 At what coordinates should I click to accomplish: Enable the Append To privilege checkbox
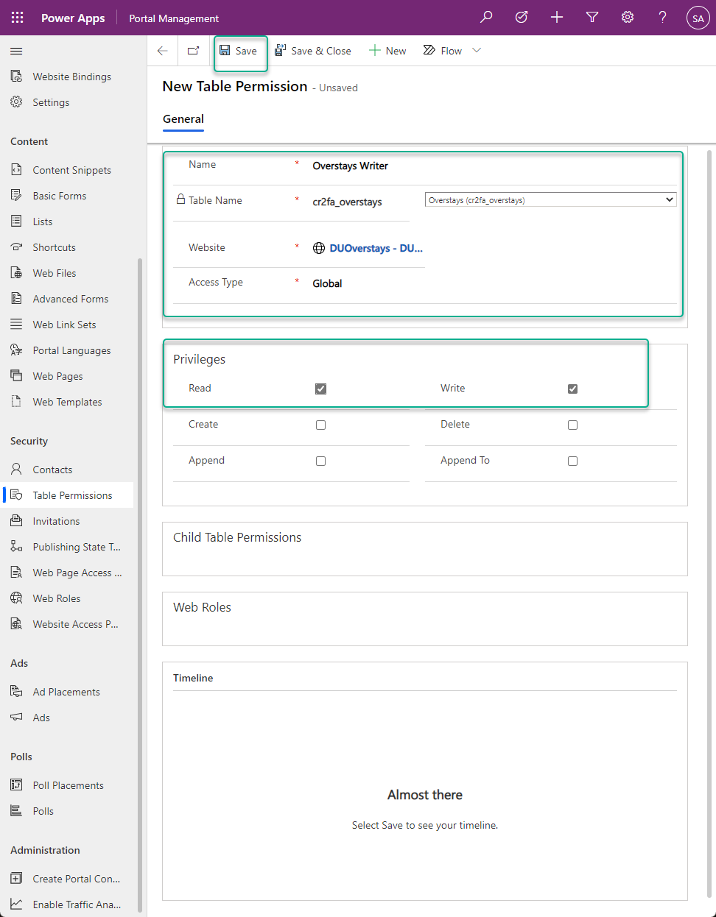click(572, 461)
